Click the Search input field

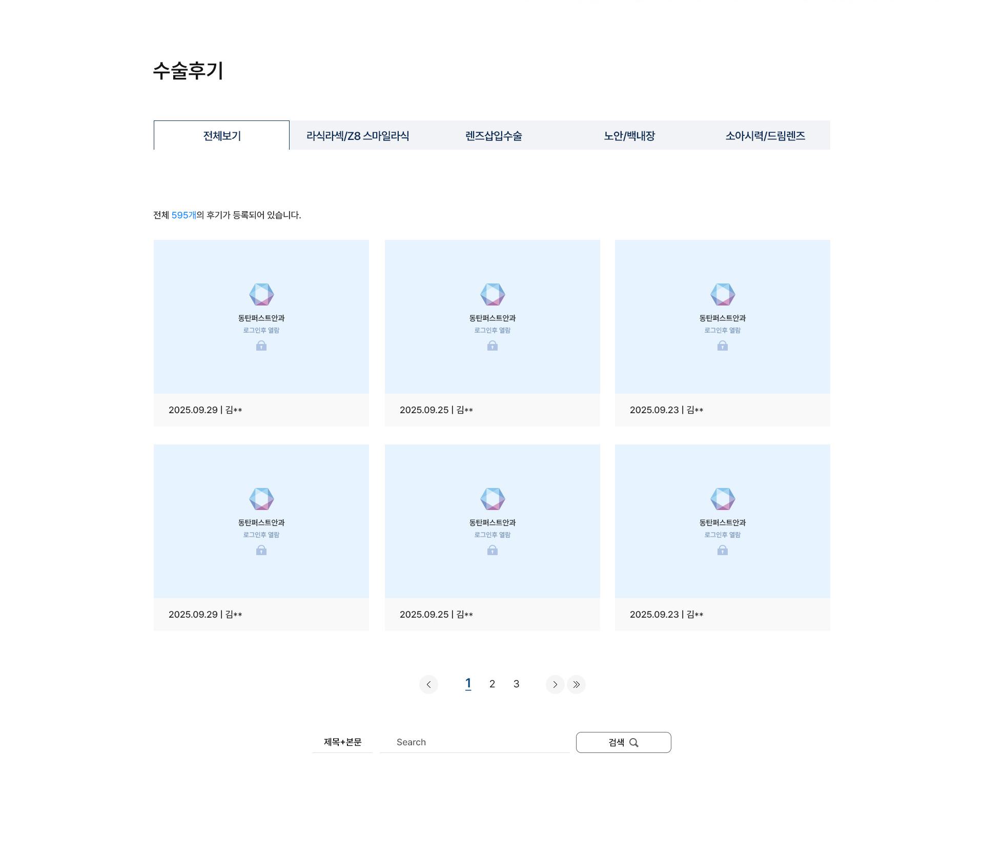pyautogui.click(x=475, y=742)
